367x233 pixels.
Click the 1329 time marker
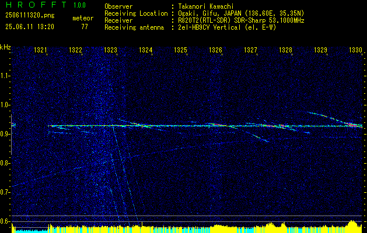(x=320, y=50)
